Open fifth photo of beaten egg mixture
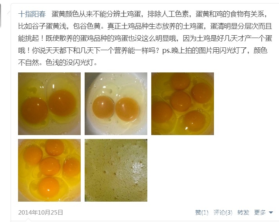 [x=116, y=170]
